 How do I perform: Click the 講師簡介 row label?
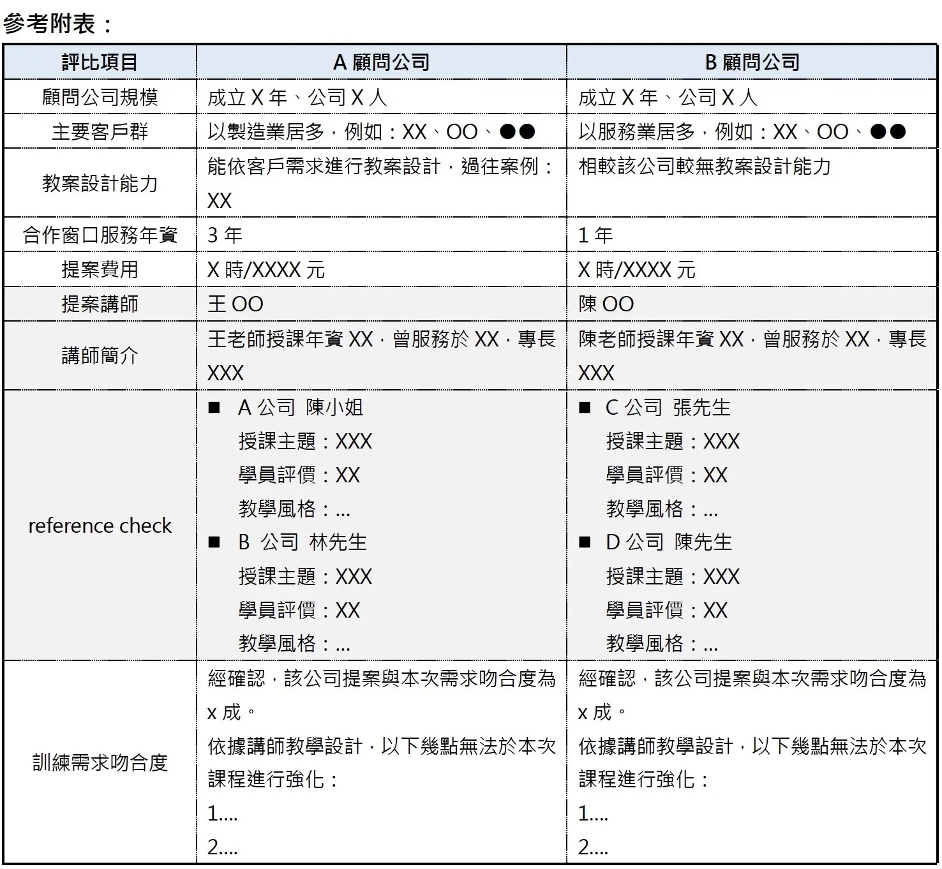100,355
